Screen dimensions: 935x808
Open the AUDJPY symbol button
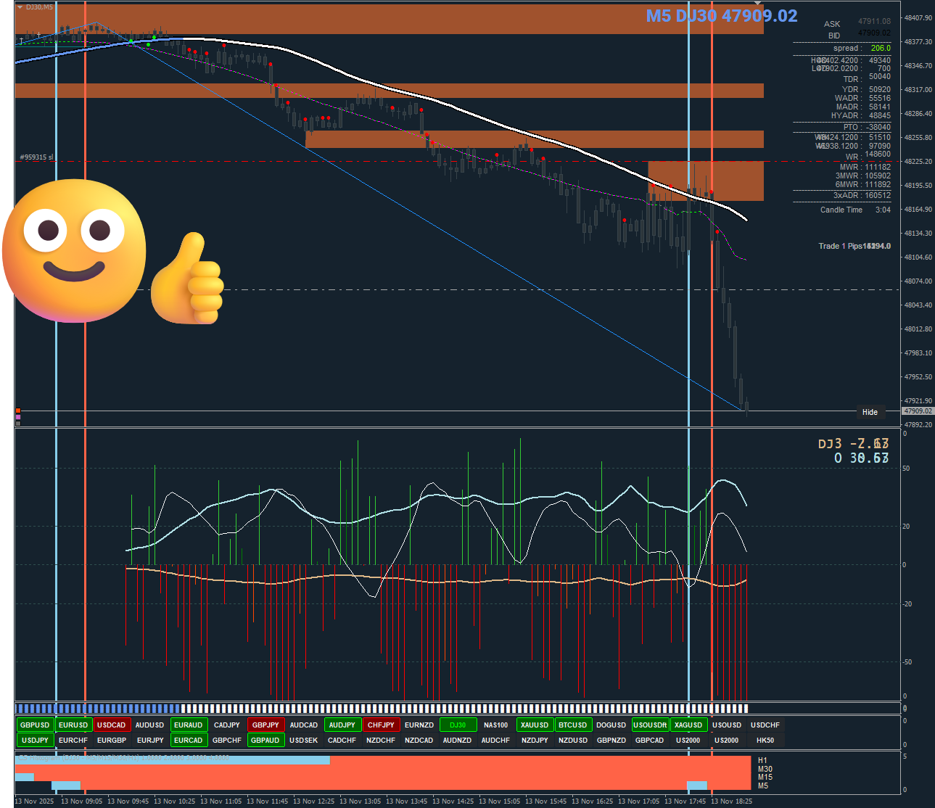[342, 725]
